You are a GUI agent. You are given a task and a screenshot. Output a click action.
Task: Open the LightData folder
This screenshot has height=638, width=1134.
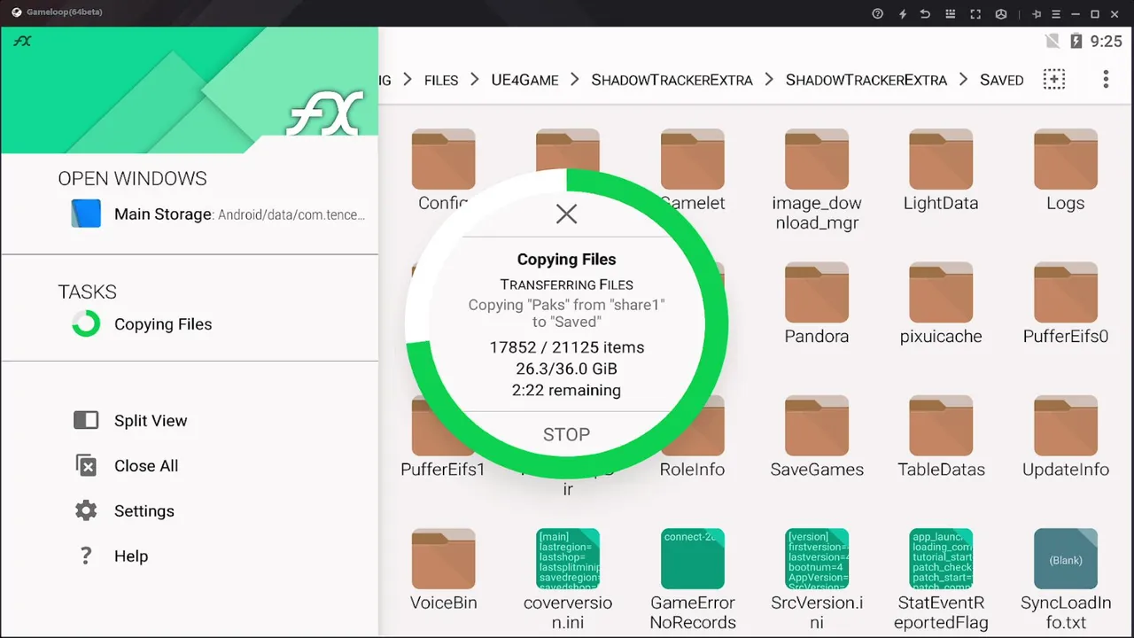941,171
